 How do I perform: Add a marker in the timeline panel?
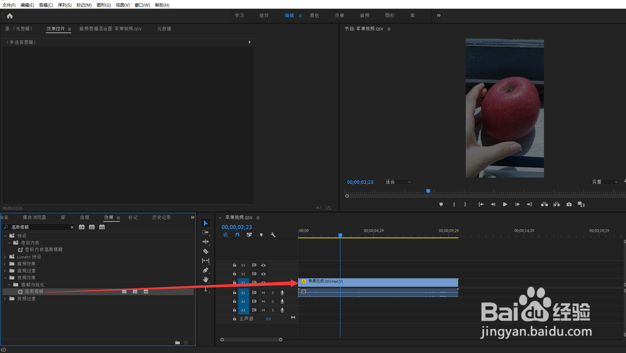pos(261,235)
